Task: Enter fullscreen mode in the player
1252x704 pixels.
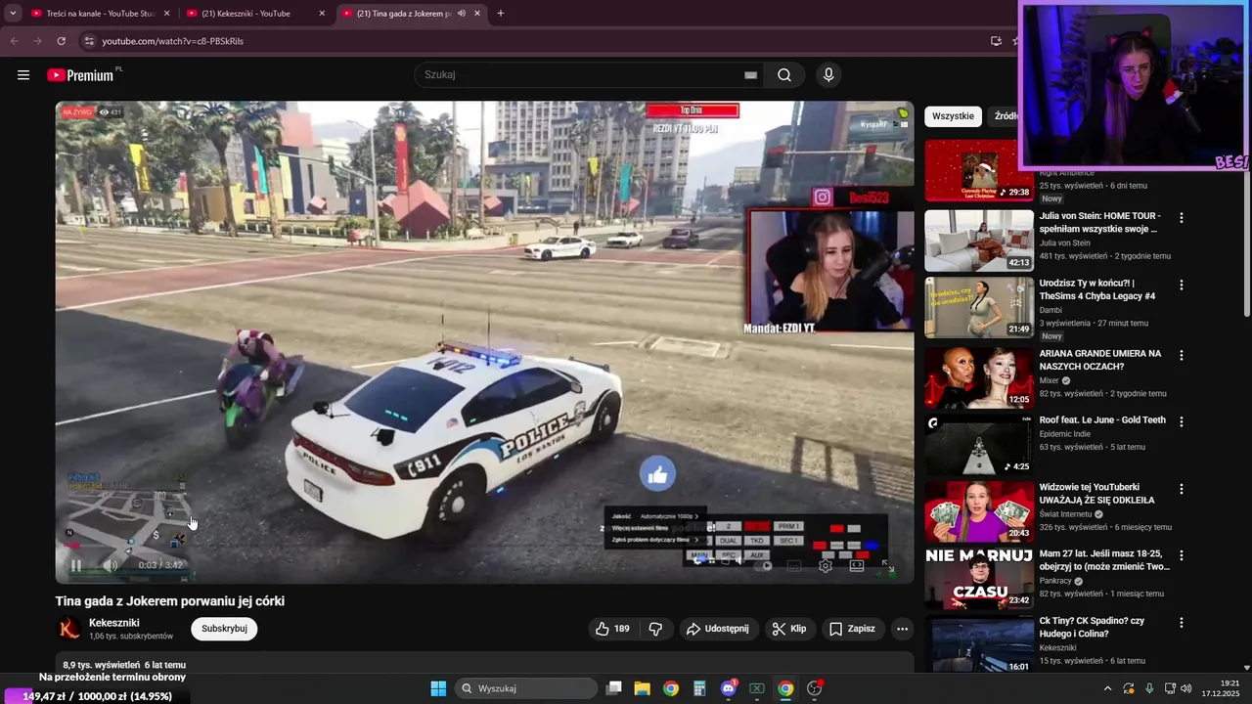Action: tap(888, 565)
